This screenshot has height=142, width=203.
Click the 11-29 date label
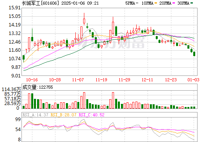click(x=125, y=80)
